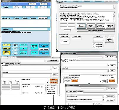
Task: Click the yellow Media Info button
Action: coord(7,45)
